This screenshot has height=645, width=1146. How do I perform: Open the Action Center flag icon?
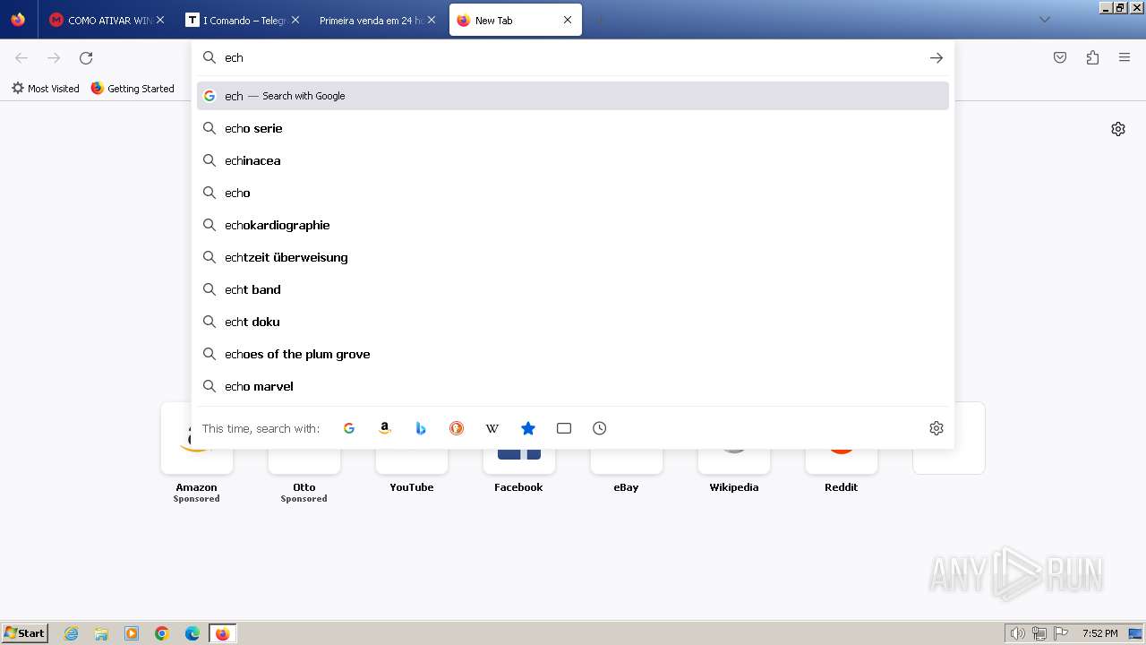coord(1061,633)
